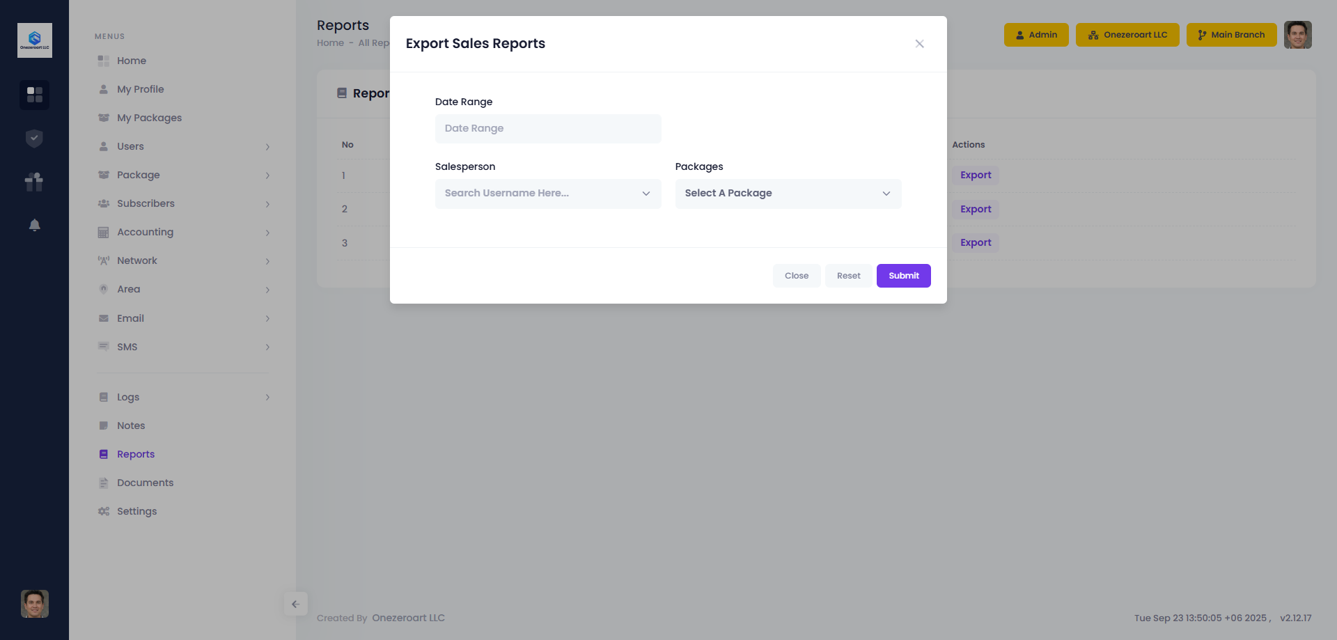Open Settings from the sidebar

(x=136, y=511)
